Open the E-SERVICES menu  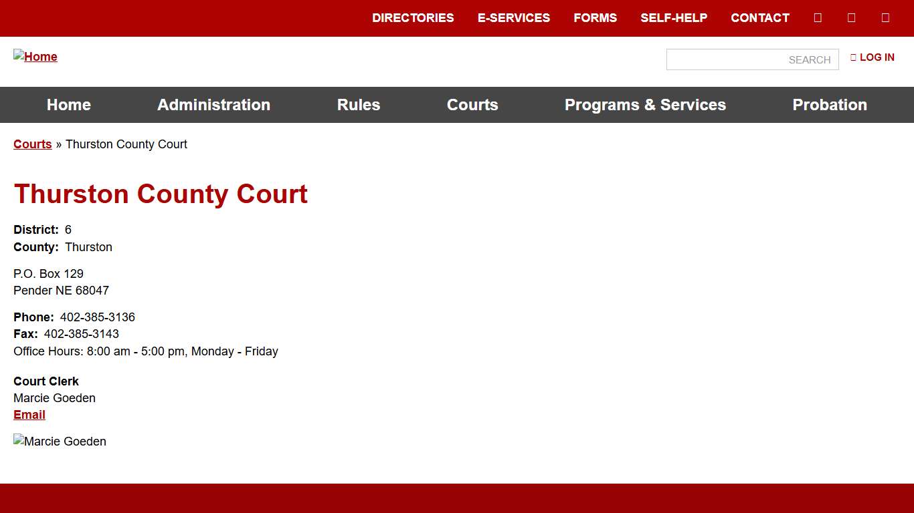click(514, 18)
